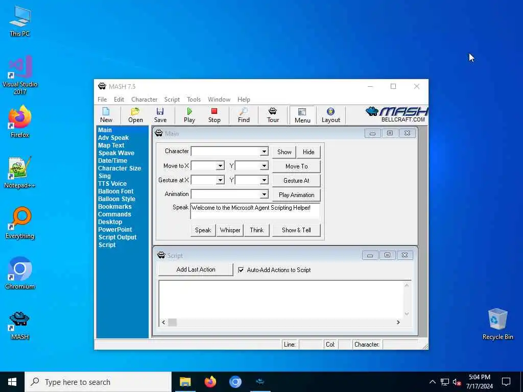
Task: Expand the Gesture at Y dropdown
Action: coord(264,180)
